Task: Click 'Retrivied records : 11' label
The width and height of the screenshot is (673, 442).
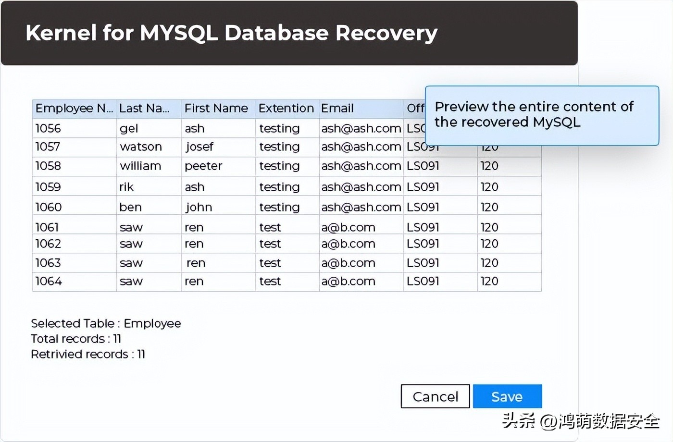Action: [88, 354]
